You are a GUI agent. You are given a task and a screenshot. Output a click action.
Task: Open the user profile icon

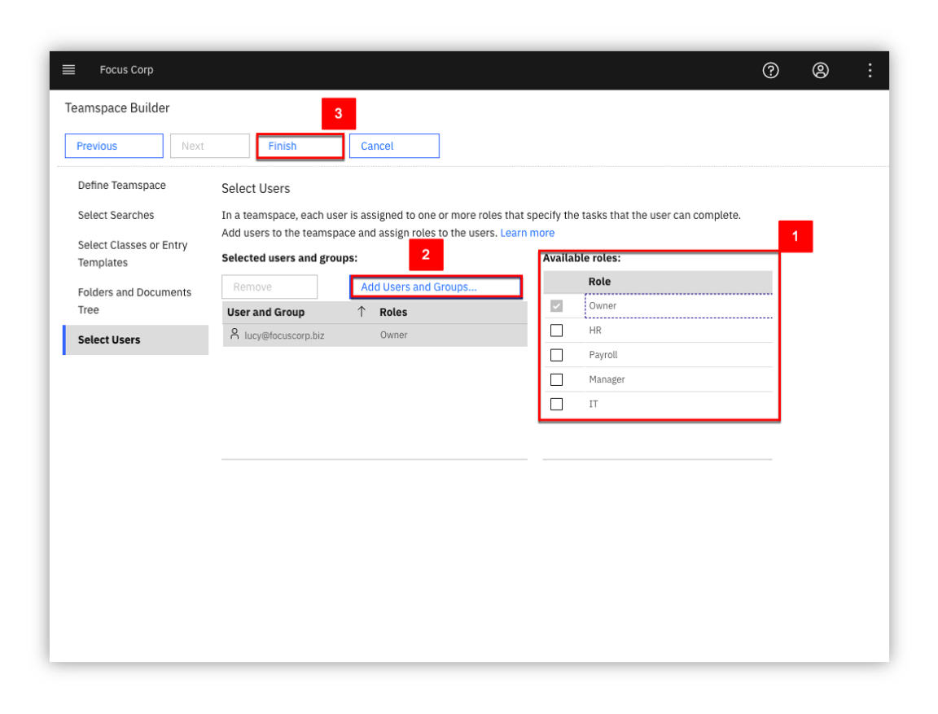coord(820,71)
